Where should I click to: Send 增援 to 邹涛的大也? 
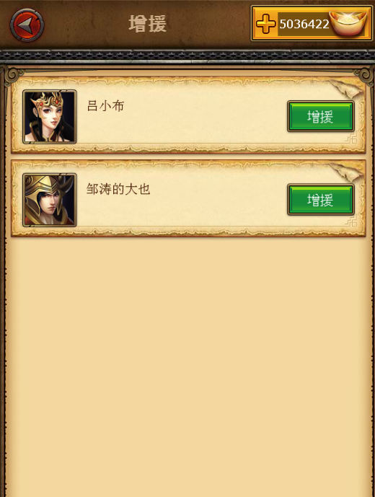click(320, 200)
